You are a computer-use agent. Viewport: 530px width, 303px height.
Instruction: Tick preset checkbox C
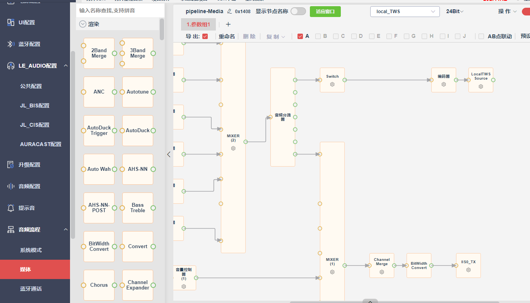click(336, 36)
